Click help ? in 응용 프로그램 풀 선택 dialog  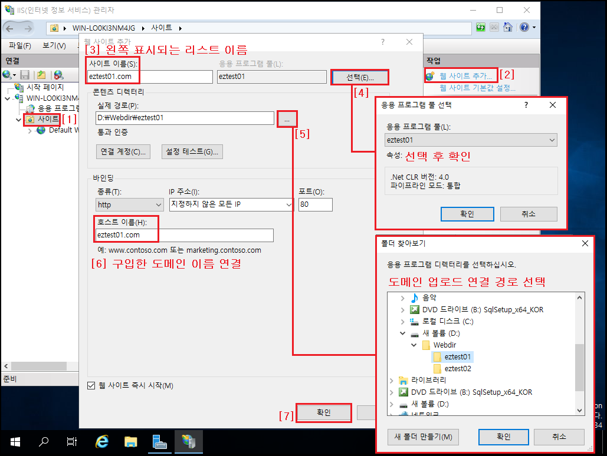(526, 105)
